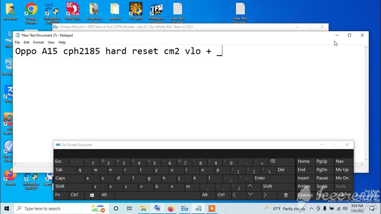Open Cortana circle icon in taskbar

click(116, 208)
